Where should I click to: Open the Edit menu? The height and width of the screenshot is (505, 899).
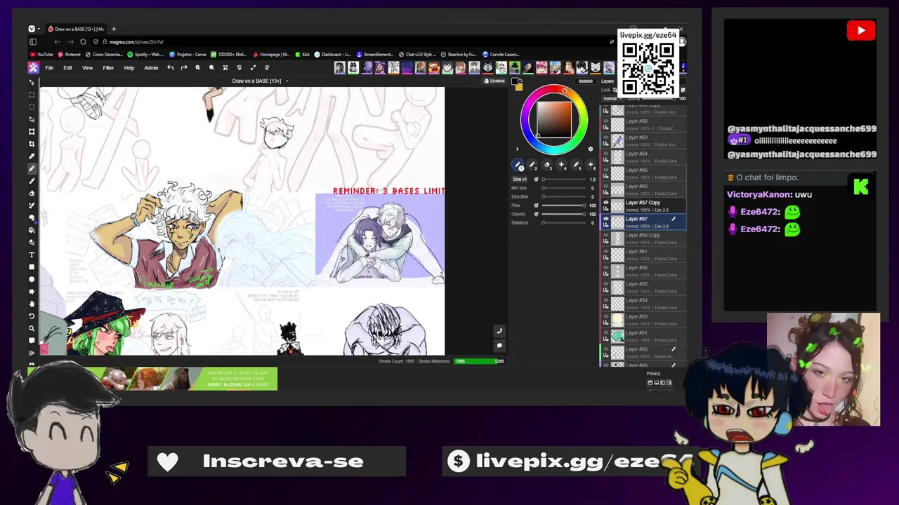tap(67, 68)
